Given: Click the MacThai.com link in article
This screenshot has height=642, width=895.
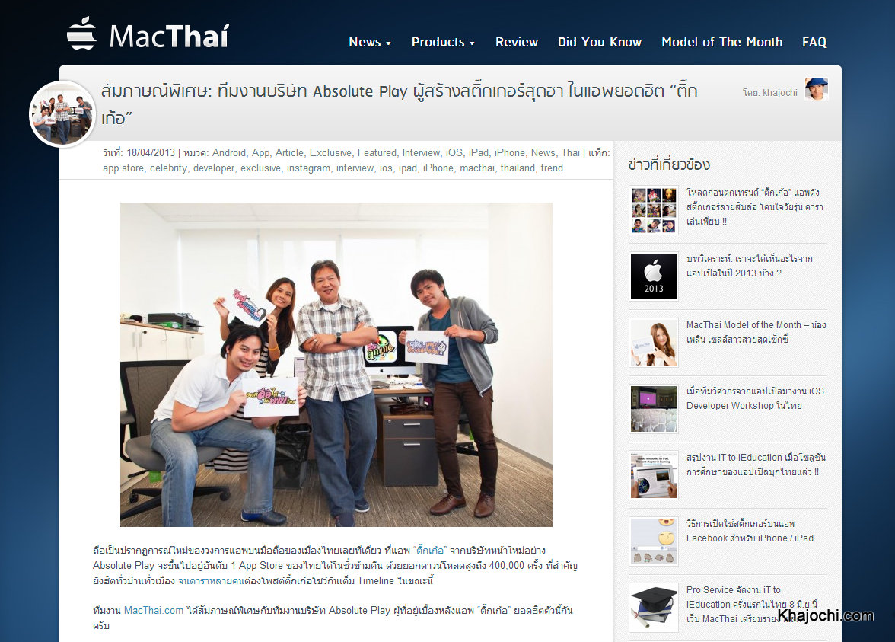Looking at the screenshot, I should 154,611.
